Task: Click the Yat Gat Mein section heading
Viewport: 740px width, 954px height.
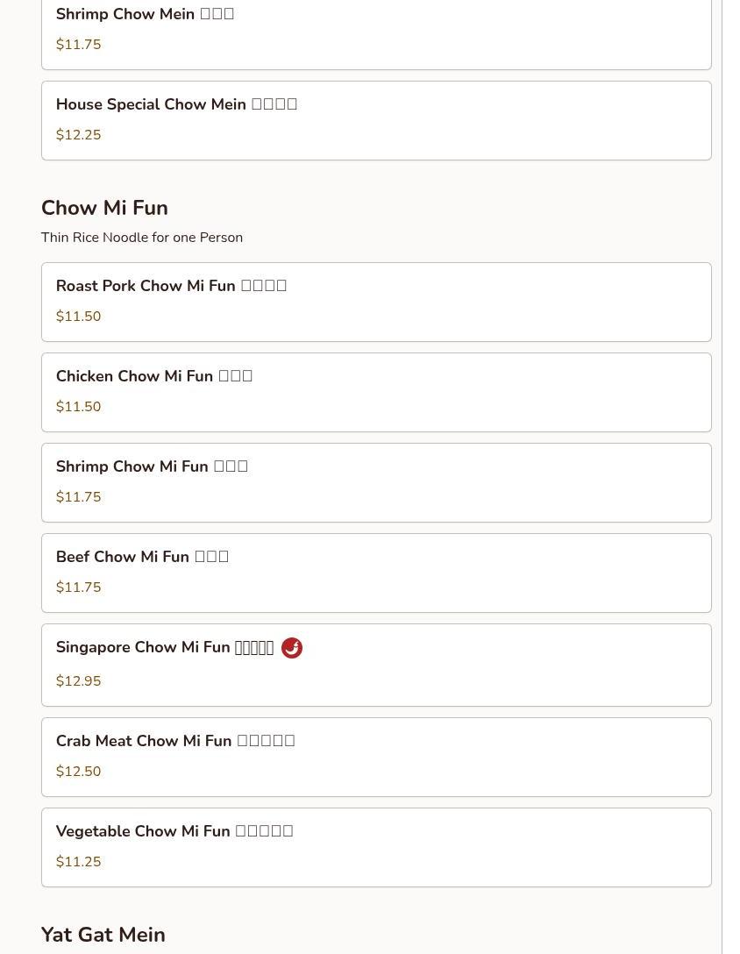Action: 103,935
